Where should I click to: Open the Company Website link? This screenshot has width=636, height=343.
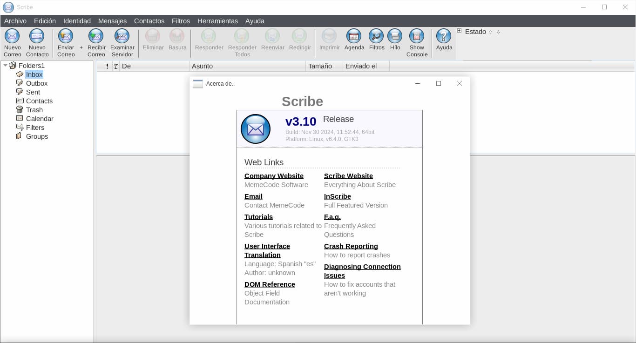[x=274, y=176]
